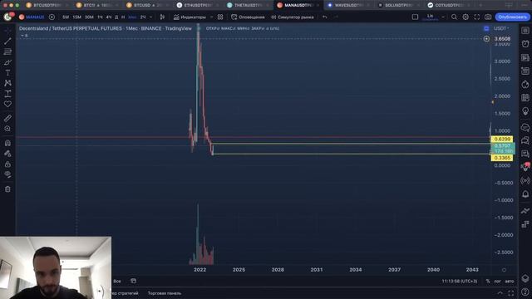Expand the USDT currency dropdown

coord(501,28)
